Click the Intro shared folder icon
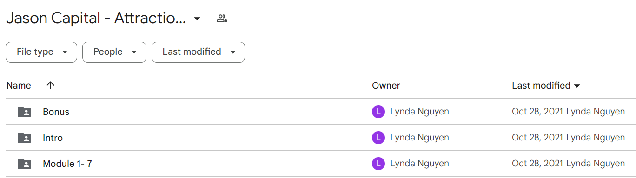This screenshot has height=178, width=636. [x=24, y=138]
